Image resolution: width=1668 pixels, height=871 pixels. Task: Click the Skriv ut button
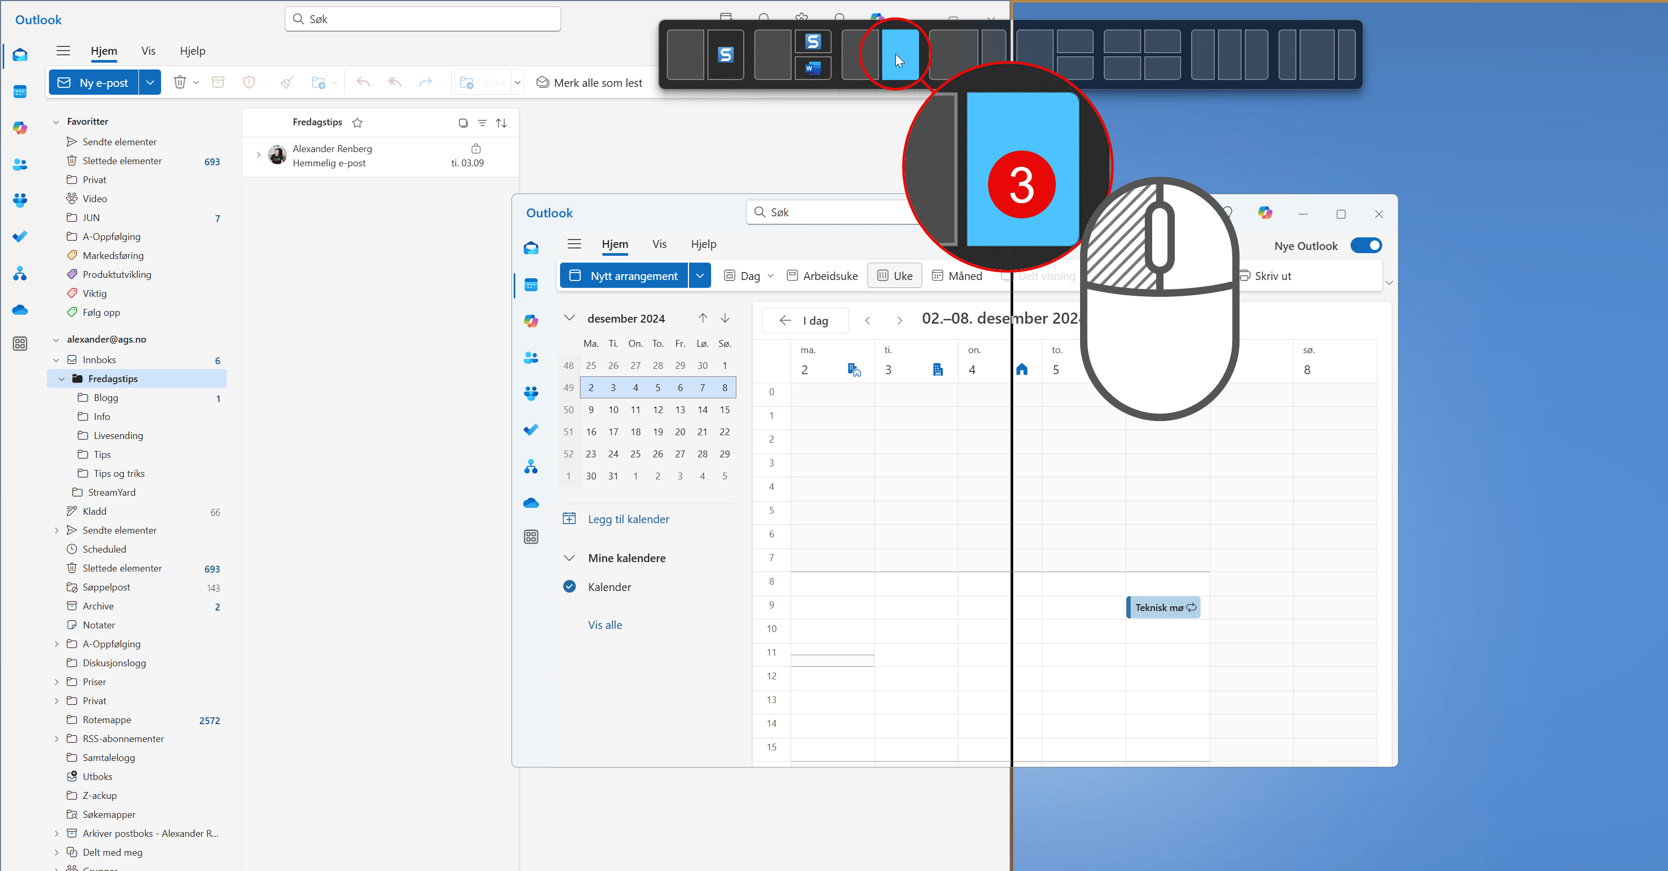click(x=1265, y=276)
